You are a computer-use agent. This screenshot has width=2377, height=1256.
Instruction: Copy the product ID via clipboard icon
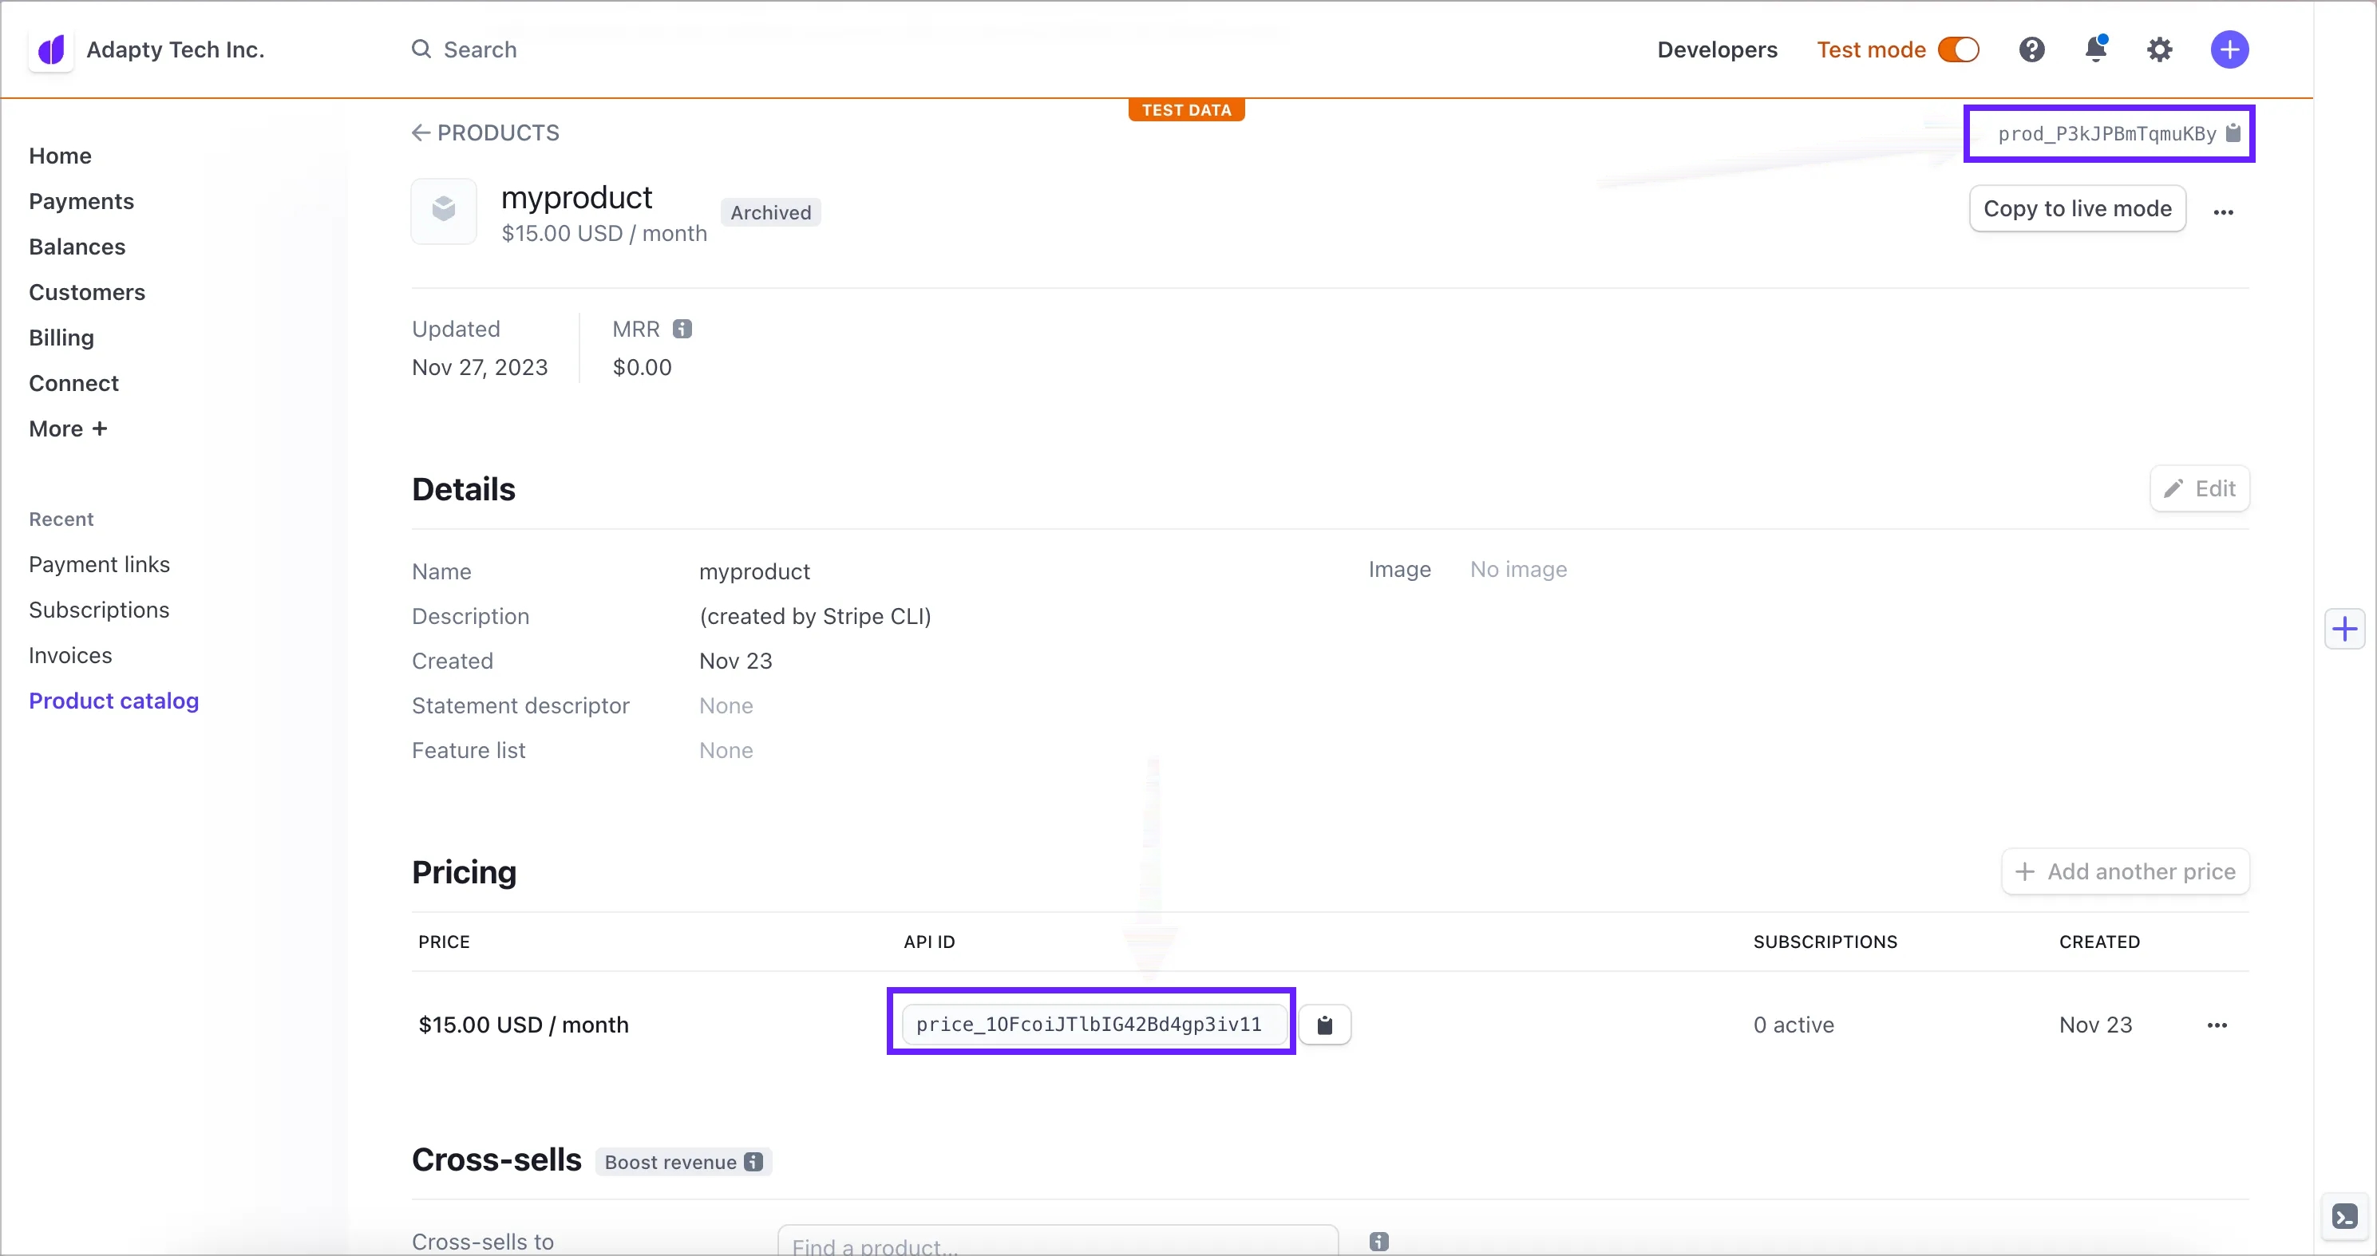[x=2233, y=134]
